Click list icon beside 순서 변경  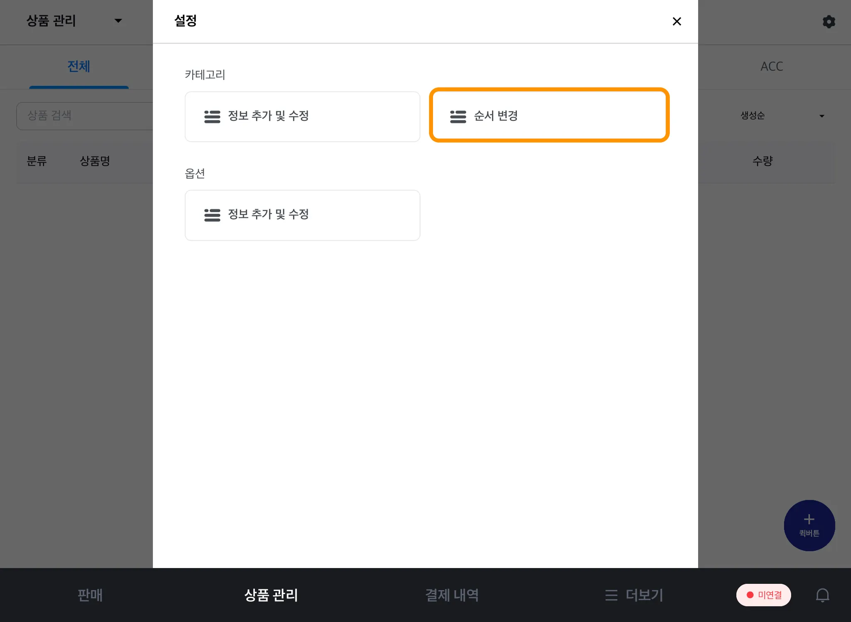(x=458, y=117)
